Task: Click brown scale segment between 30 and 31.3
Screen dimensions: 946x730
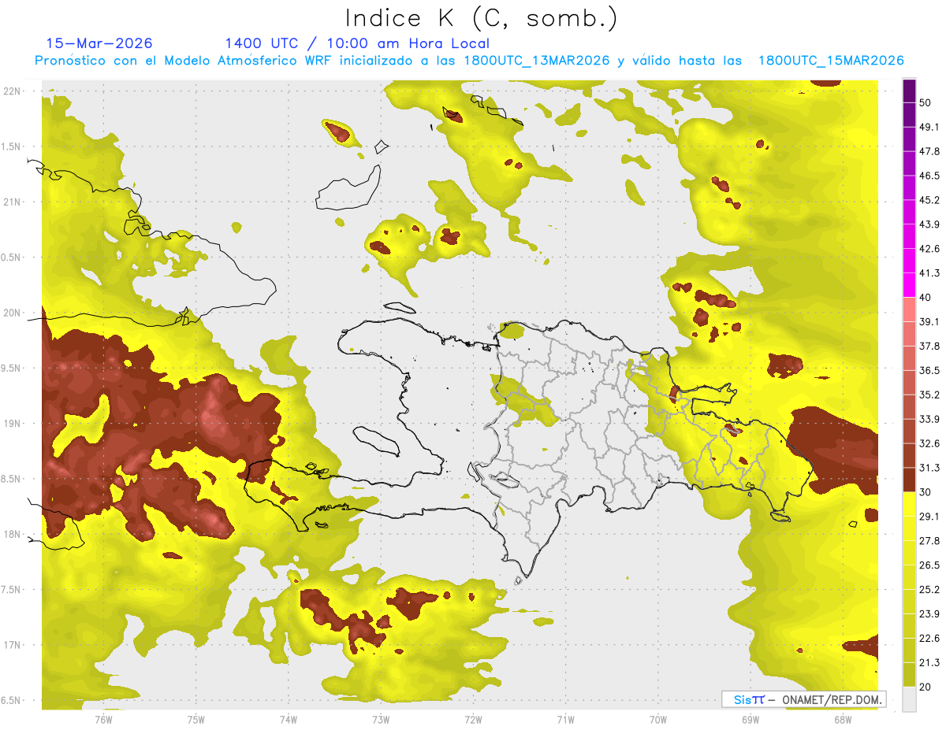Action: (909, 480)
